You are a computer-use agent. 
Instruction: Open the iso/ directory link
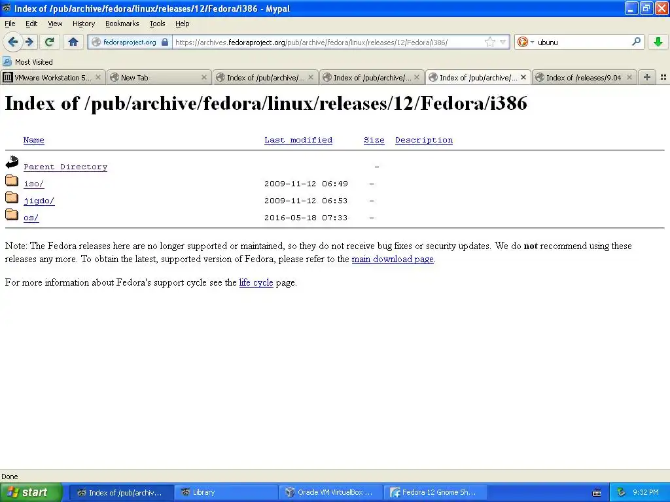point(34,184)
